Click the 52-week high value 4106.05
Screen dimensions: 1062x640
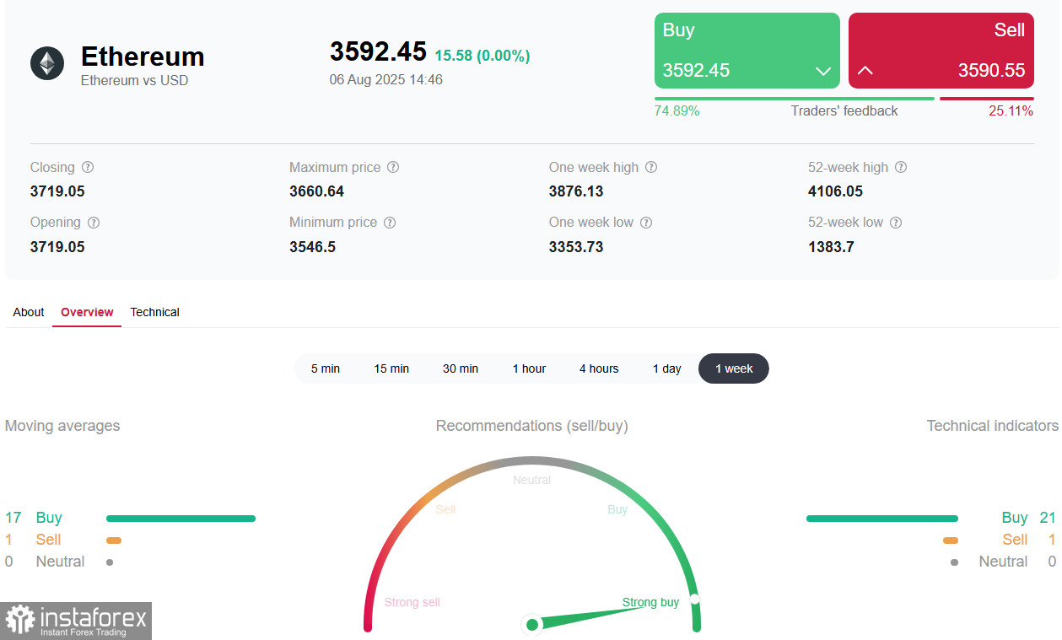point(836,191)
